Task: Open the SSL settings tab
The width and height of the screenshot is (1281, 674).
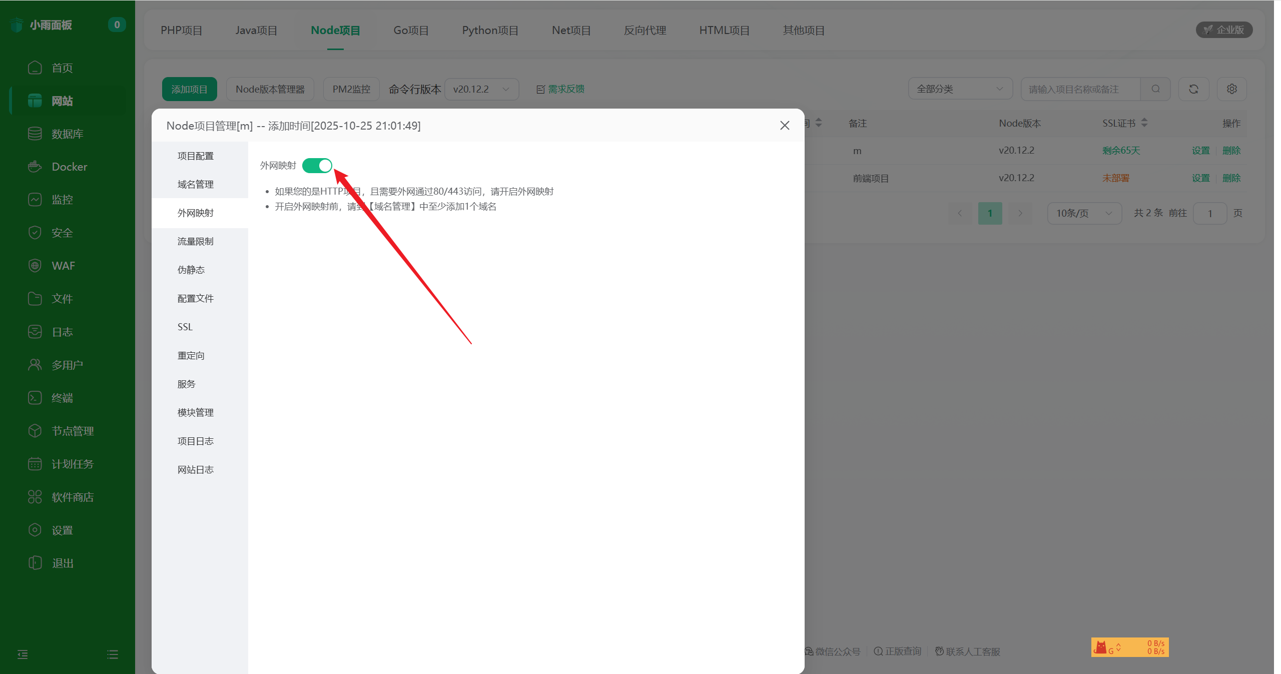Action: pyautogui.click(x=185, y=327)
